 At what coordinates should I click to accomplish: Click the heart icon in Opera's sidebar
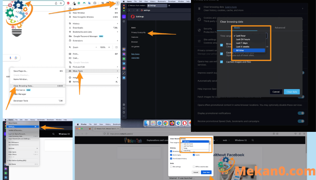[x=124, y=108]
